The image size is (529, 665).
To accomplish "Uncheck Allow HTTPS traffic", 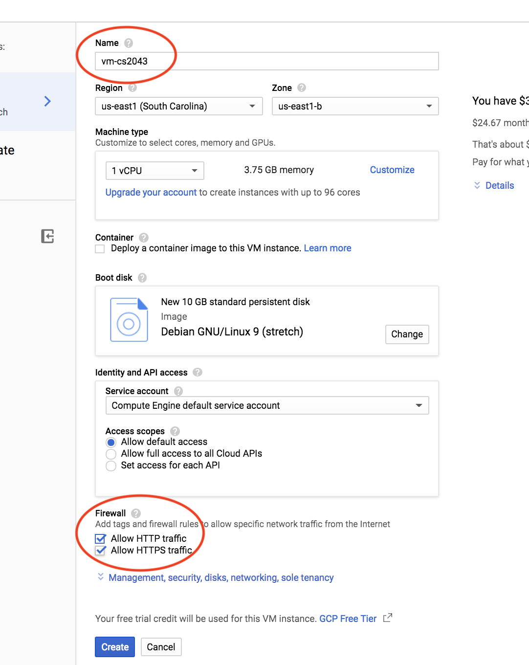I will click(x=101, y=550).
